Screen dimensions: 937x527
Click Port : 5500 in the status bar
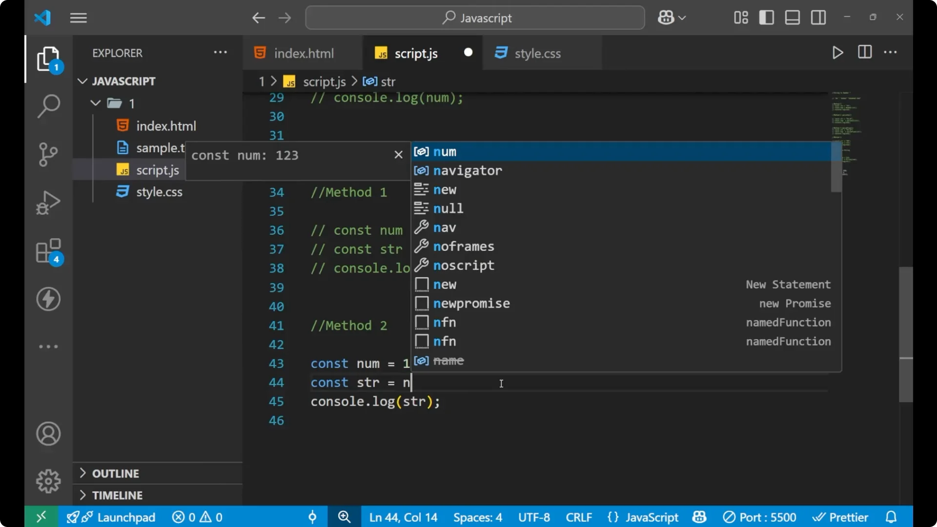click(x=760, y=517)
